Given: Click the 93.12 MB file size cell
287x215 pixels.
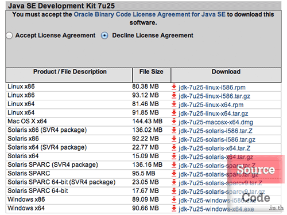Looking at the screenshot, I should click(145, 95).
